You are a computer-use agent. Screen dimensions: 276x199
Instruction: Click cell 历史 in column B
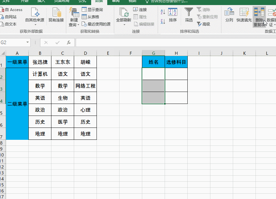click(x=40, y=122)
